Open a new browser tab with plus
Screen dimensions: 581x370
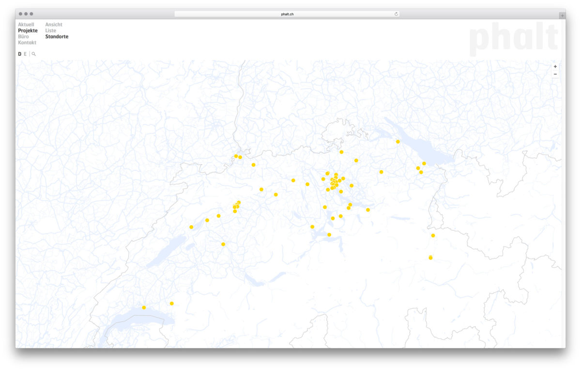click(562, 16)
